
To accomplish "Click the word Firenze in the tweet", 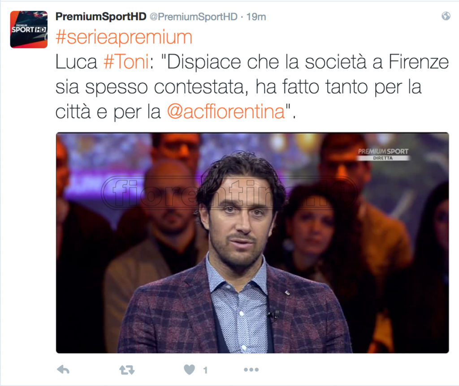I will click(419, 62).
